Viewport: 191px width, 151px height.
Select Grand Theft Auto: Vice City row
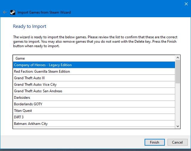coord(94,85)
